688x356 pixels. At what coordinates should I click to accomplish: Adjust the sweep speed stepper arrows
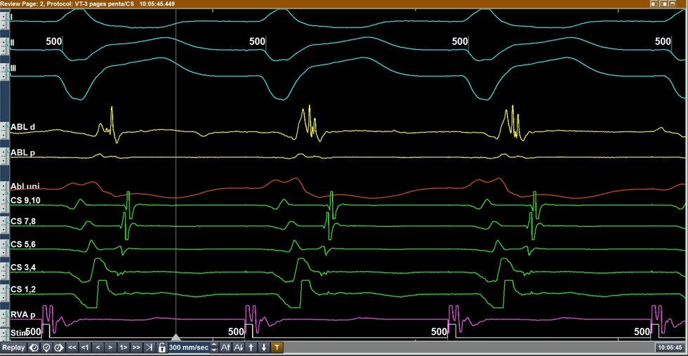214,348
